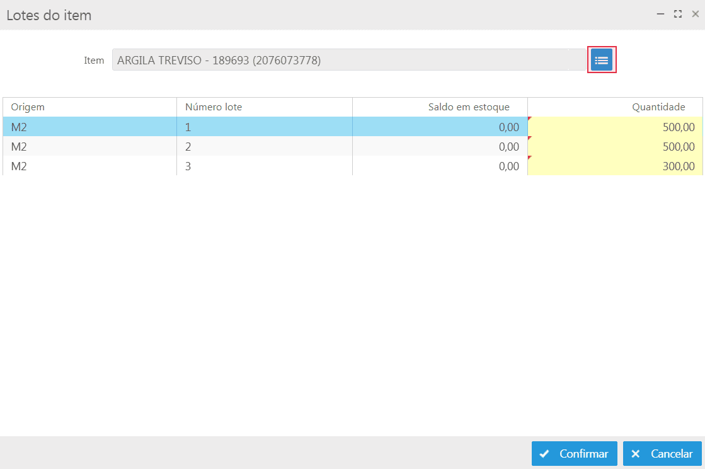Sort by Número lote column header
705x469 pixels.
click(x=264, y=107)
